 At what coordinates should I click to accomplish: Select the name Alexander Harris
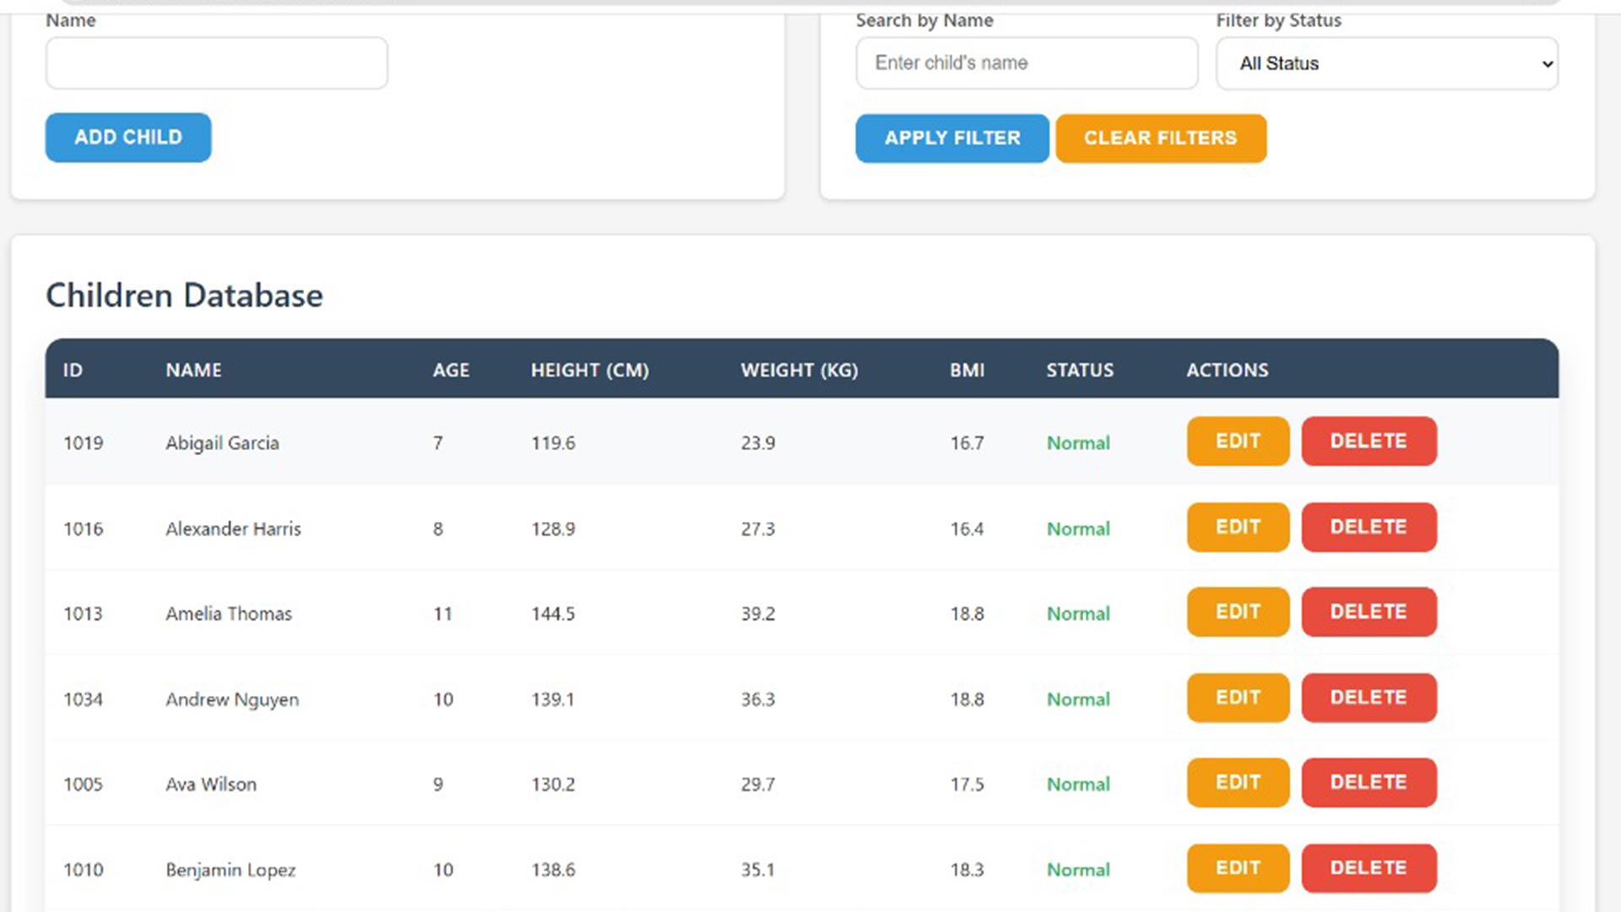(x=233, y=529)
